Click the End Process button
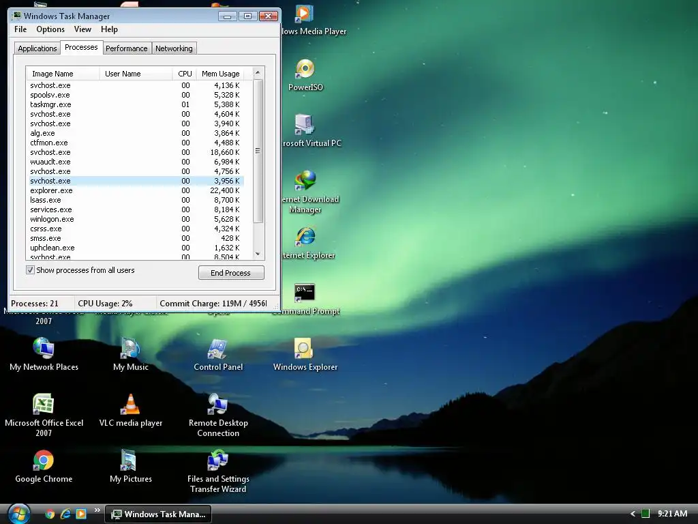The image size is (698, 524). 231,273
